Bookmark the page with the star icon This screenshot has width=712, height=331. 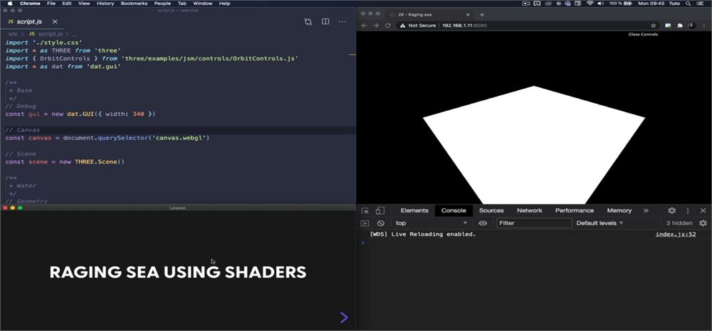[x=654, y=26]
